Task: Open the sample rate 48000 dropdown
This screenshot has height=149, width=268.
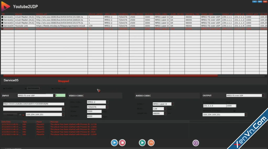Action: (165, 113)
